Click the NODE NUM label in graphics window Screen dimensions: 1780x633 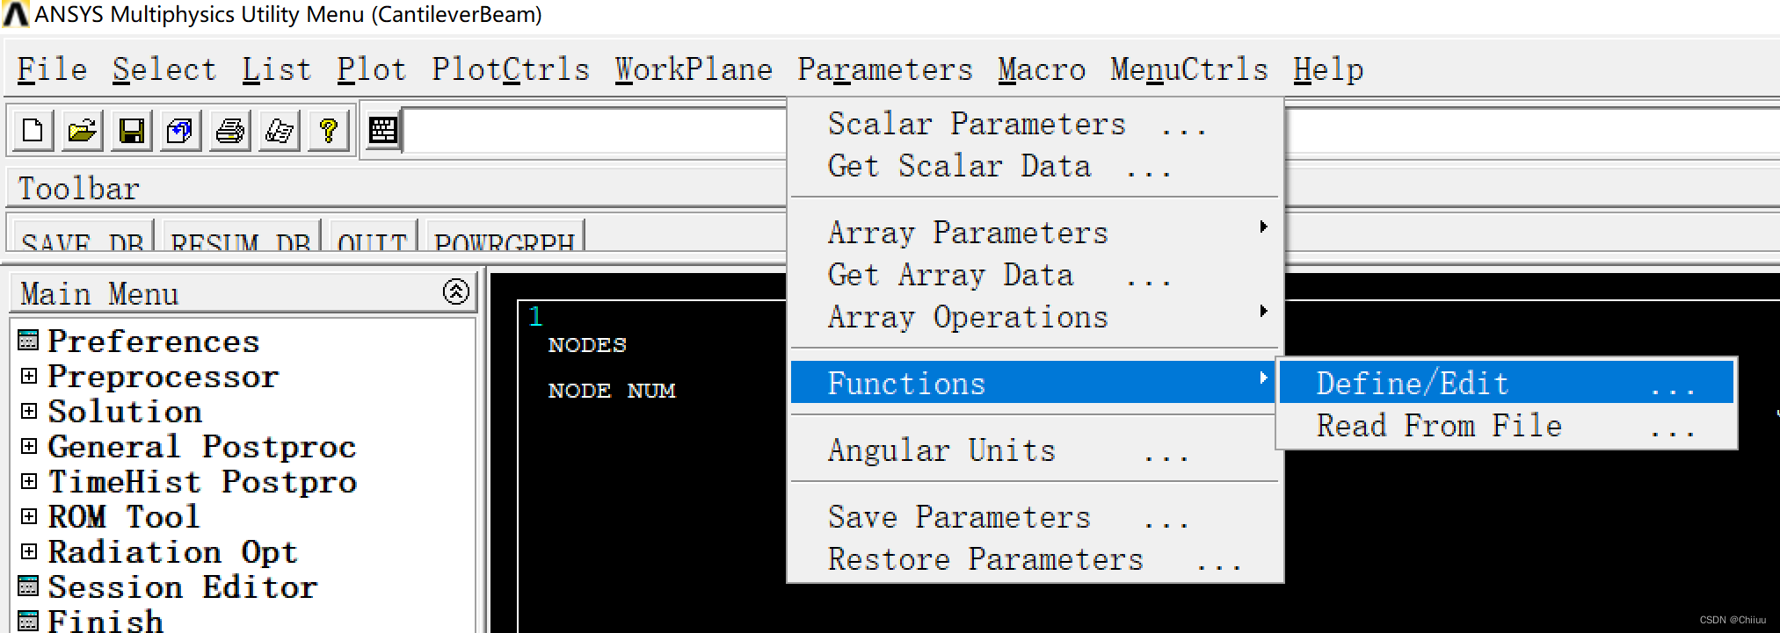(612, 391)
